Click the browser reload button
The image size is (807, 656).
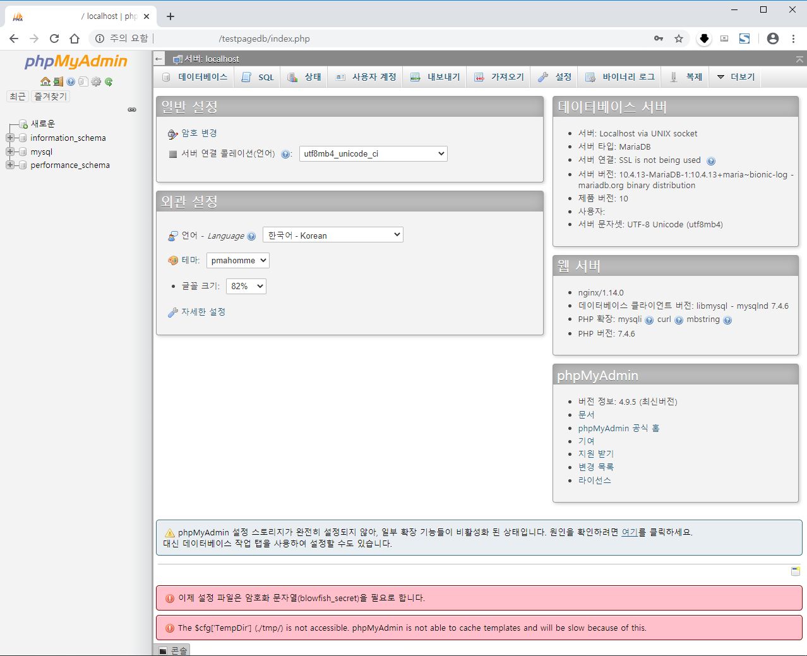coord(54,39)
